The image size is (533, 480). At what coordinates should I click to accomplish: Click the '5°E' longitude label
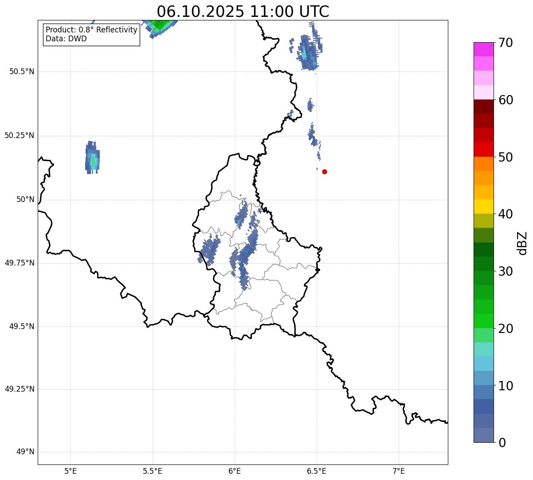pos(71,471)
